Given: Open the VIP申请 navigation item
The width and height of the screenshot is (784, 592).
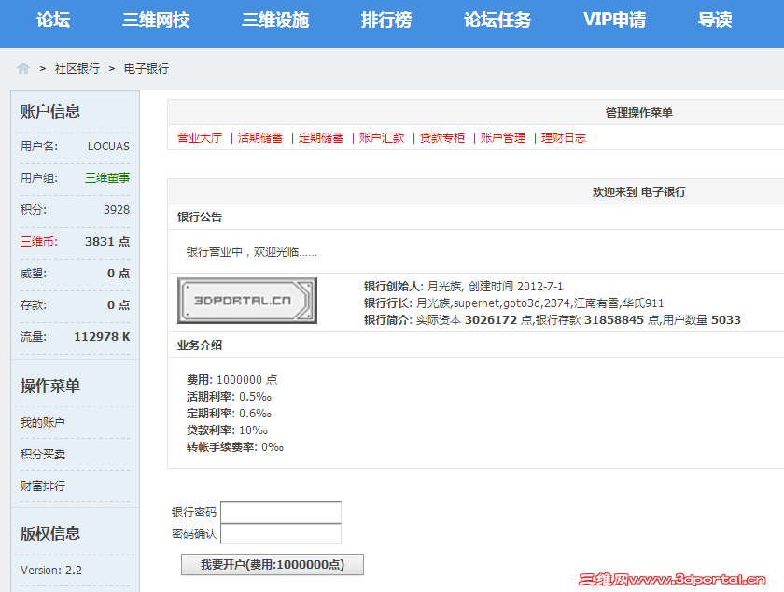Looking at the screenshot, I should pyautogui.click(x=614, y=20).
